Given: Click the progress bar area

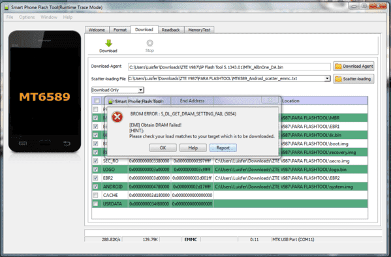Looking at the screenshot, I should click(233, 233).
